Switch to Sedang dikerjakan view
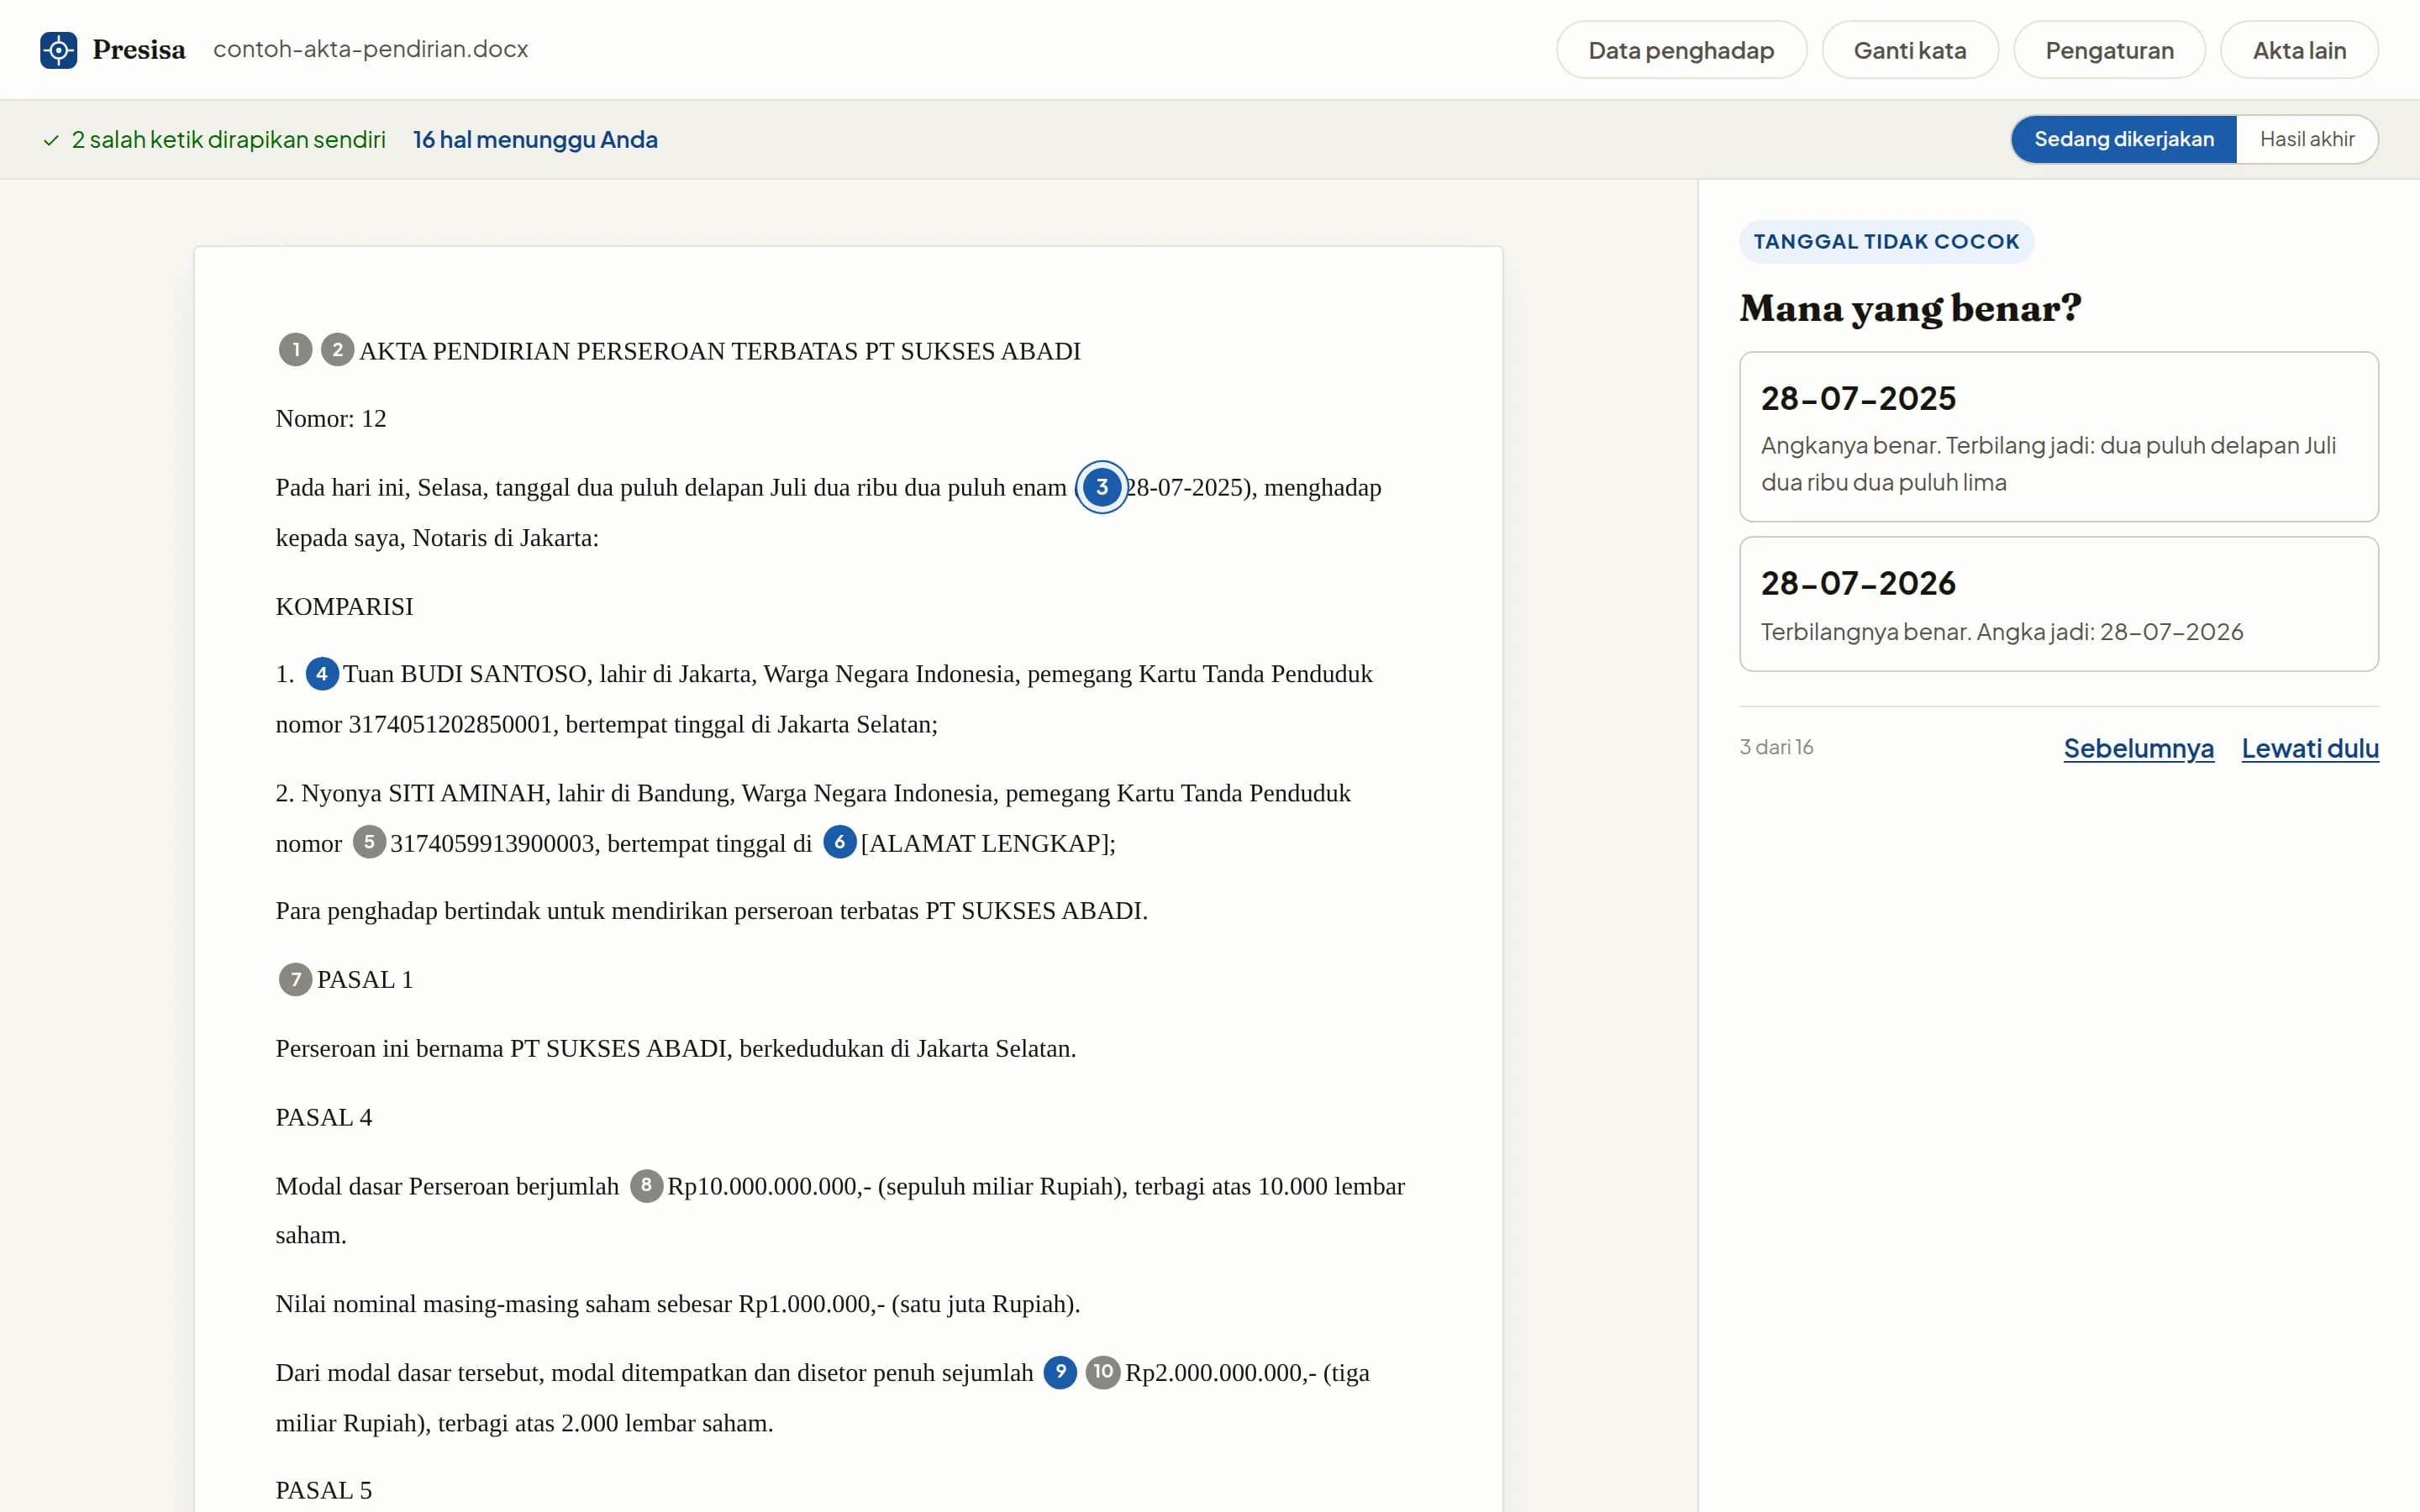The width and height of the screenshot is (2420, 1512). pyautogui.click(x=2124, y=139)
